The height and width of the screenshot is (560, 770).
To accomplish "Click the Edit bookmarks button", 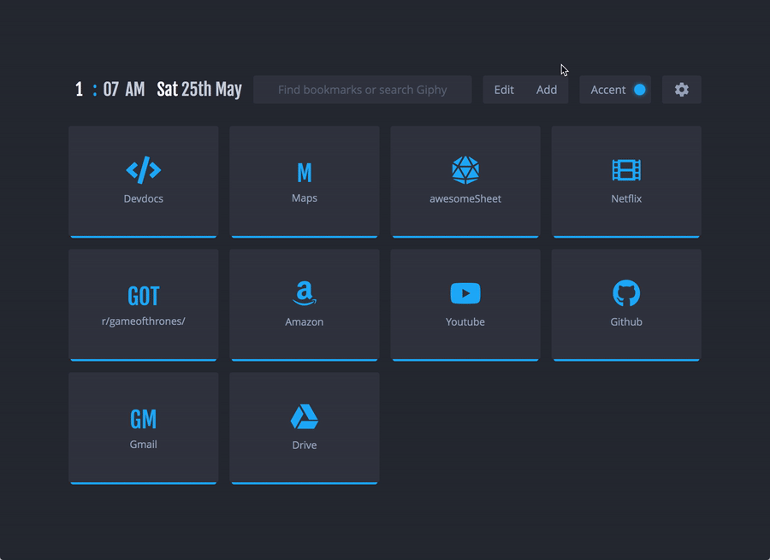I will pos(504,90).
